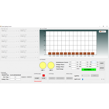Click the LINE 2 yellow indicator lamp

click(51, 65)
